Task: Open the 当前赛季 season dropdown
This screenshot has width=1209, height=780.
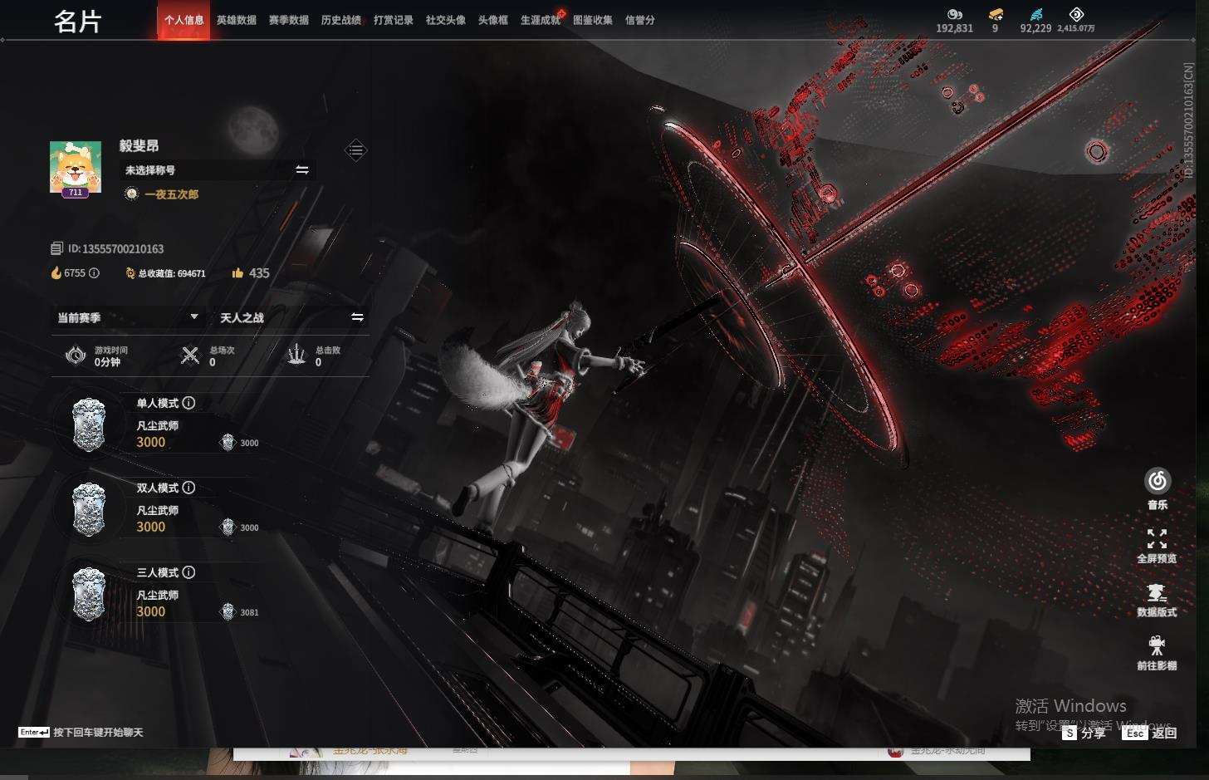Action: pos(128,317)
